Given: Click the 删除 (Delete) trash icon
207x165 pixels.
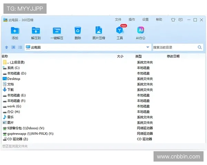Looking at the screenshot, I should 78,30.
